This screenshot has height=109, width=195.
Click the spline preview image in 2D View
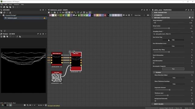tap(23, 71)
